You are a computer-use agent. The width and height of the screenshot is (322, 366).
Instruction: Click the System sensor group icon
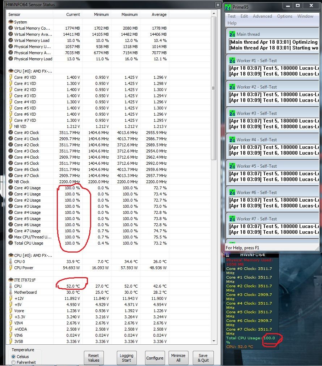(10, 22)
